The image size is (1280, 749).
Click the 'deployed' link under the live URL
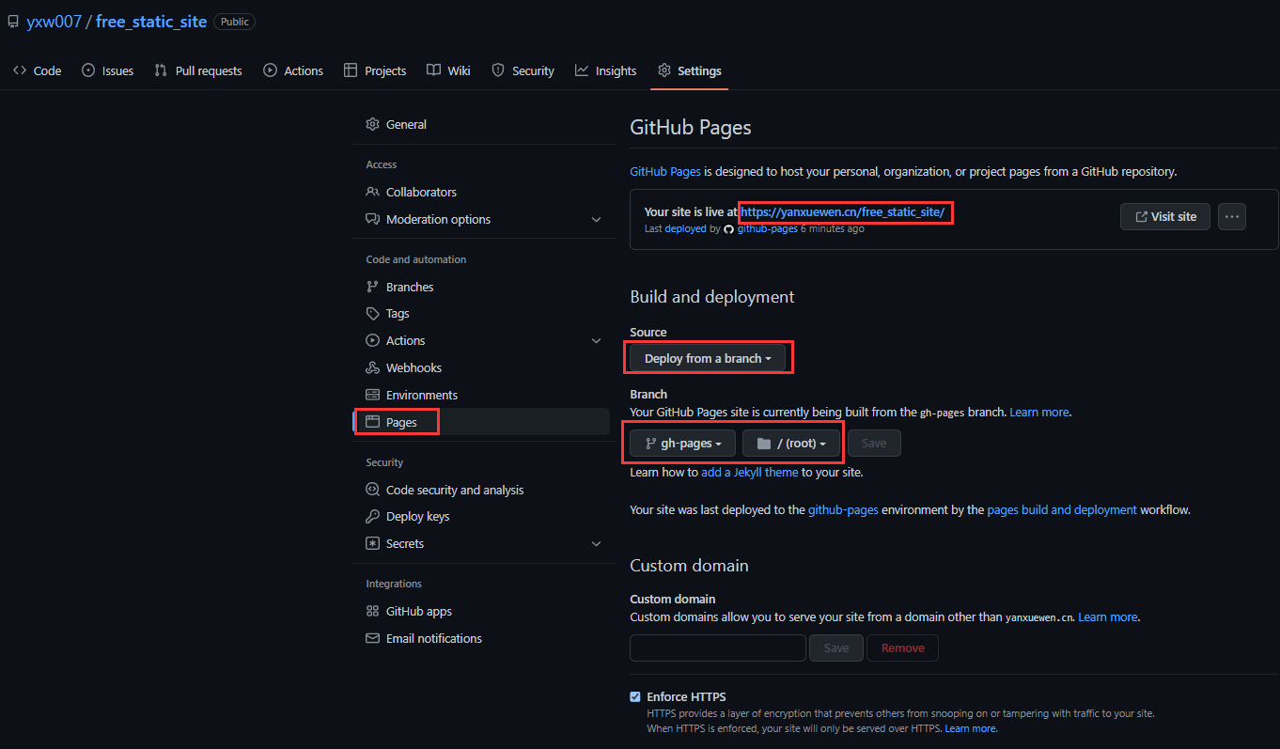point(685,229)
